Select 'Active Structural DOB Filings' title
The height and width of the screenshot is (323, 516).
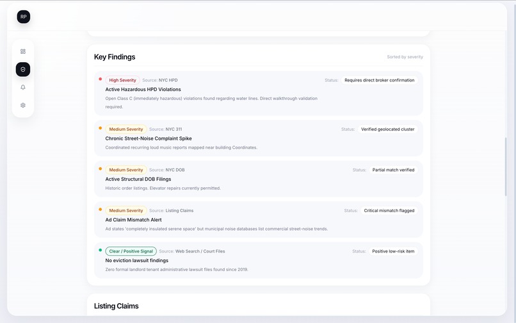(x=138, y=179)
